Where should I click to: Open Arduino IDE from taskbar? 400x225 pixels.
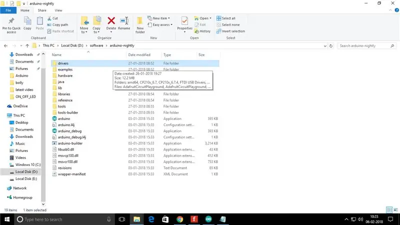pos(208,219)
